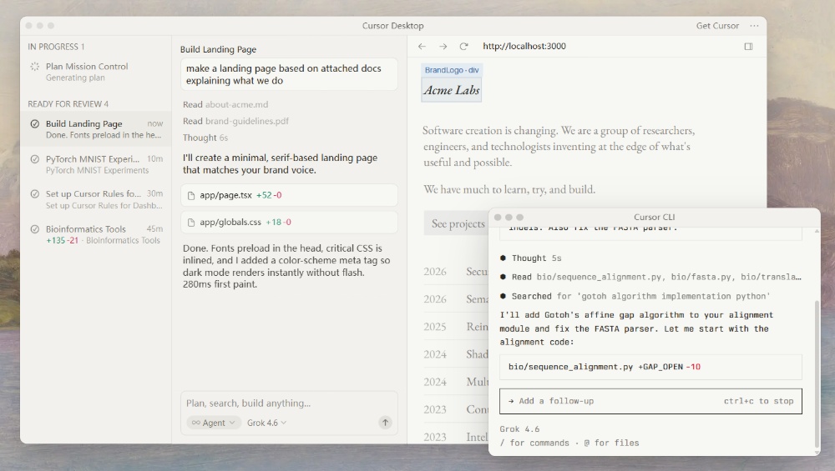Click the file icon next to app/globals.css
Viewport: 835px width, 471px height.
pyautogui.click(x=191, y=223)
